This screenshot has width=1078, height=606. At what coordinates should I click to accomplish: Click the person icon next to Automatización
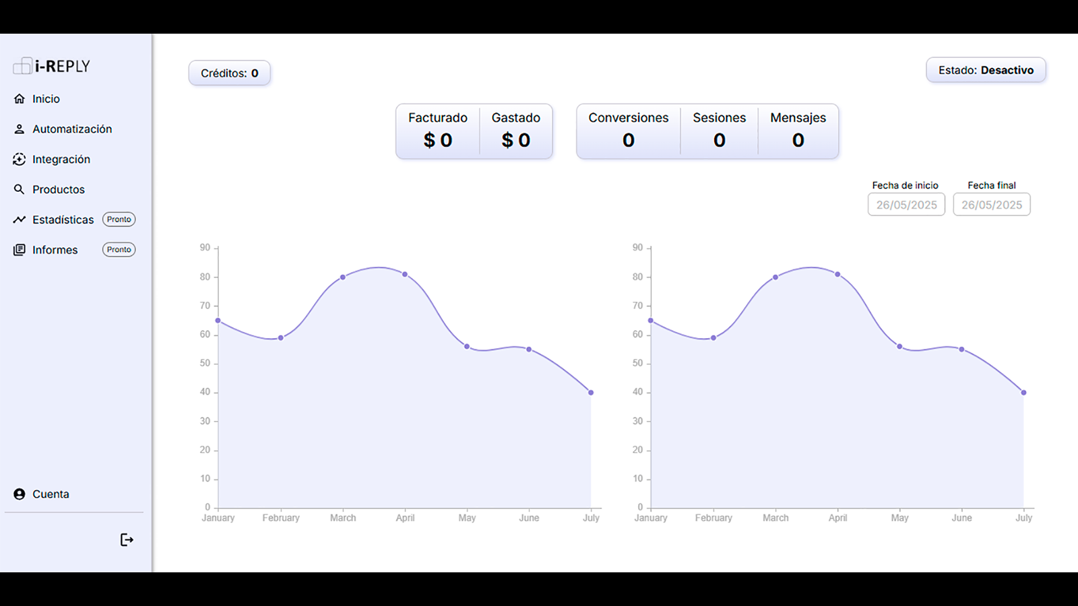pos(20,129)
